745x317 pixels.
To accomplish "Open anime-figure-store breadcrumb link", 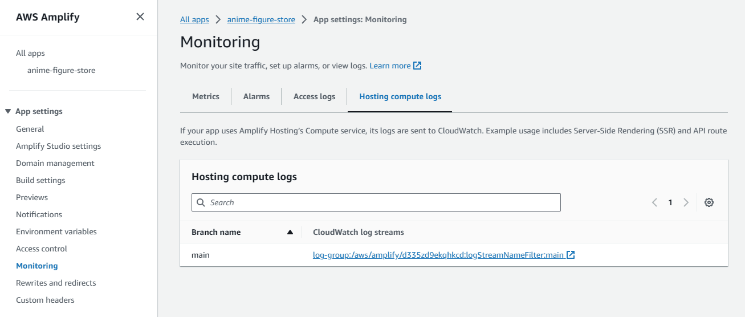I will pos(261,19).
